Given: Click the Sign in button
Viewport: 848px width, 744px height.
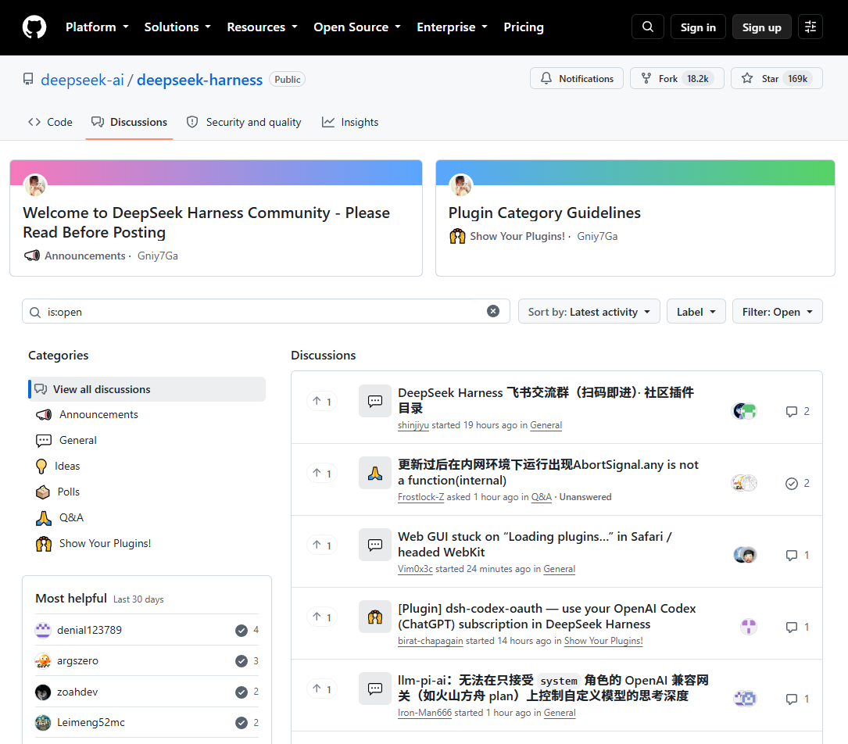Looking at the screenshot, I should 698,27.
